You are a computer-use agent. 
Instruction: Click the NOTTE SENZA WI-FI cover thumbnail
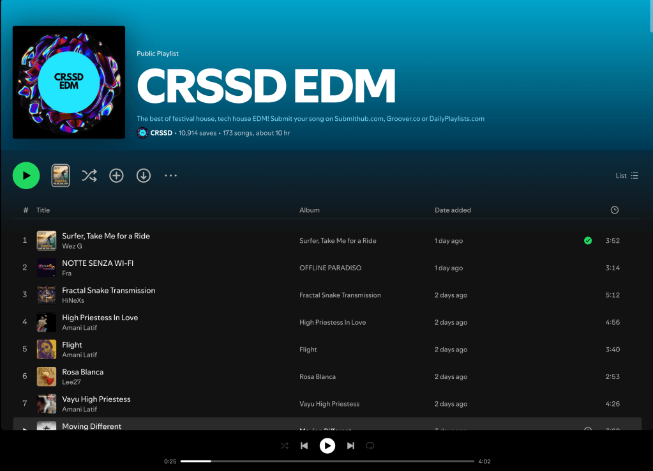coord(47,268)
